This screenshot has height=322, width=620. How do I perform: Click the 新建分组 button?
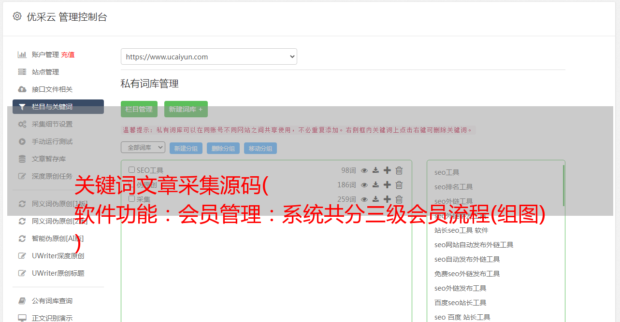(186, 148)
